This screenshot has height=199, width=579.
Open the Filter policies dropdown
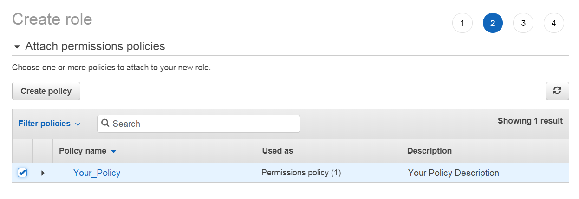pos(49,124)
